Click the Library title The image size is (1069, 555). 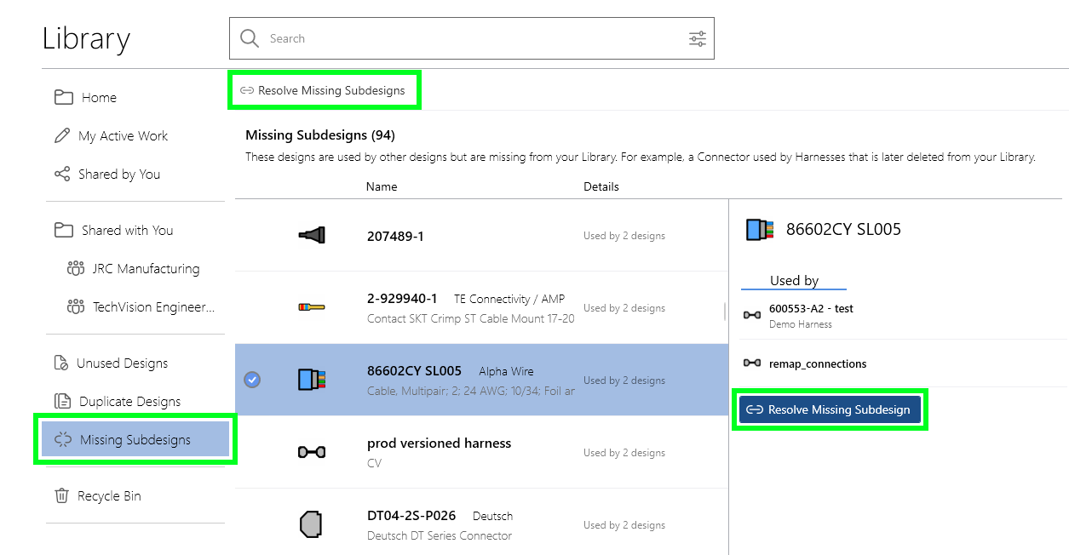86,38
